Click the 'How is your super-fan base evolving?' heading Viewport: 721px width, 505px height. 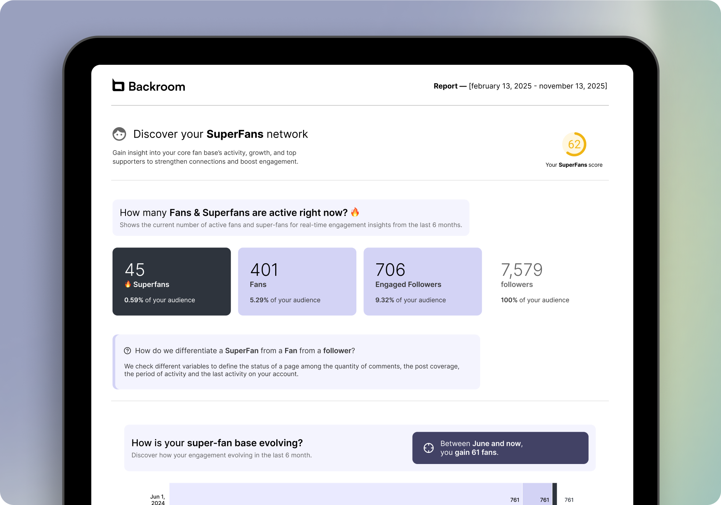click(217, 443)
